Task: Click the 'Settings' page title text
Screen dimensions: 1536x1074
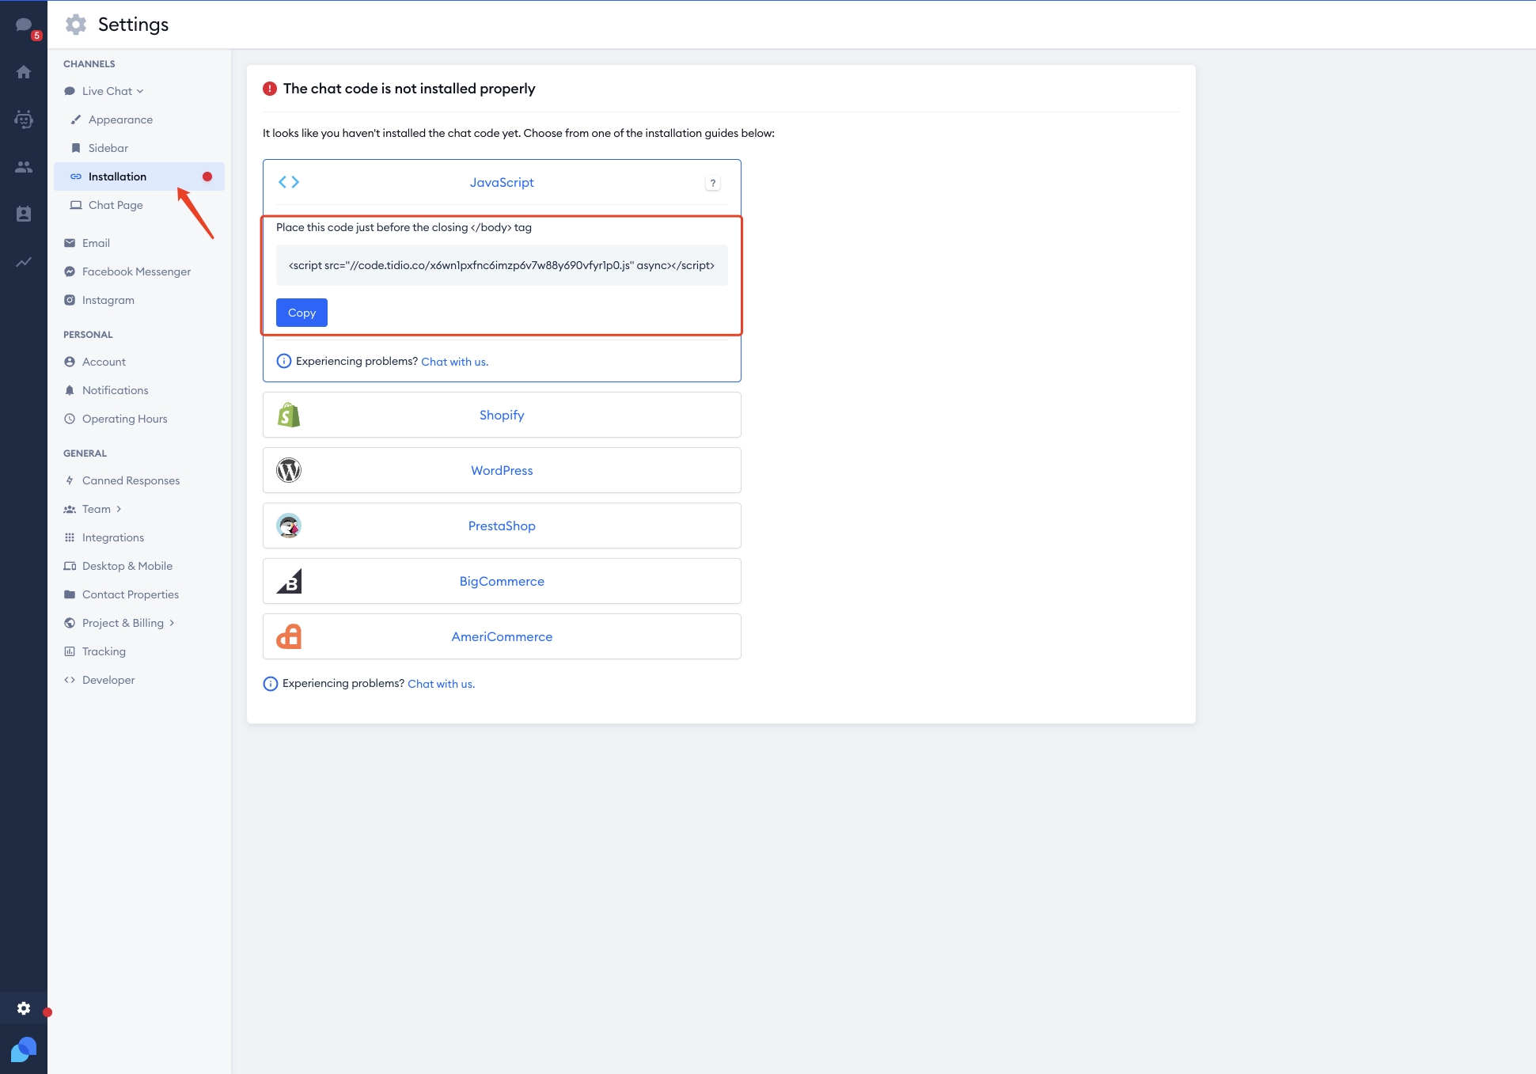Action: 133,25
